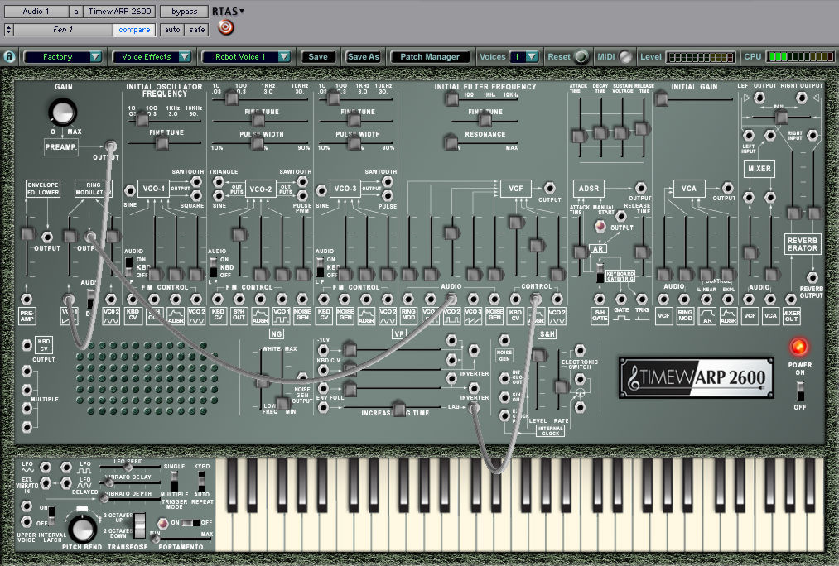Click the ADSR output jack
Screen dimensions: 839x566
[x=640, y=188]
